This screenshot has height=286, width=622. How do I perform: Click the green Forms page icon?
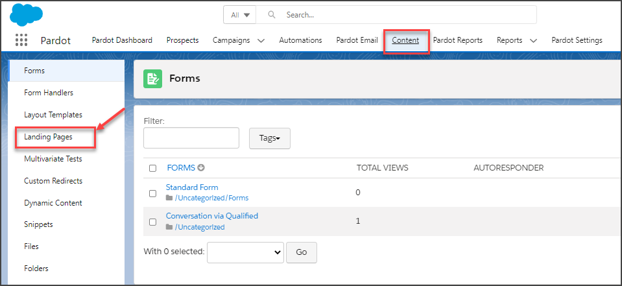[152, 78]
